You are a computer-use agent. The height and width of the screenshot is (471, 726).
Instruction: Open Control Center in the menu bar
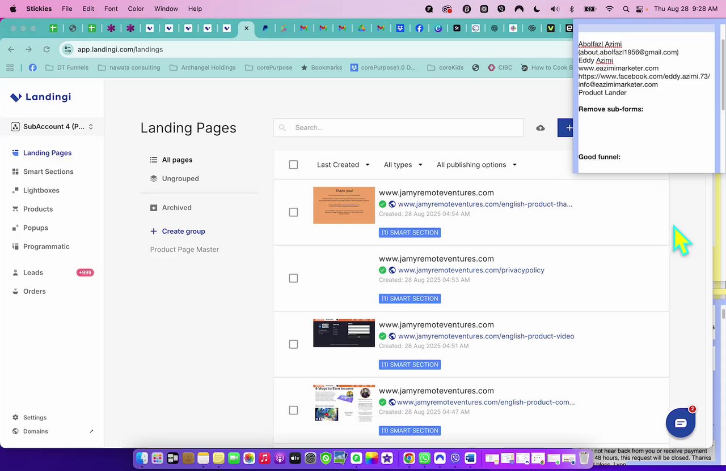pos(640,9)
